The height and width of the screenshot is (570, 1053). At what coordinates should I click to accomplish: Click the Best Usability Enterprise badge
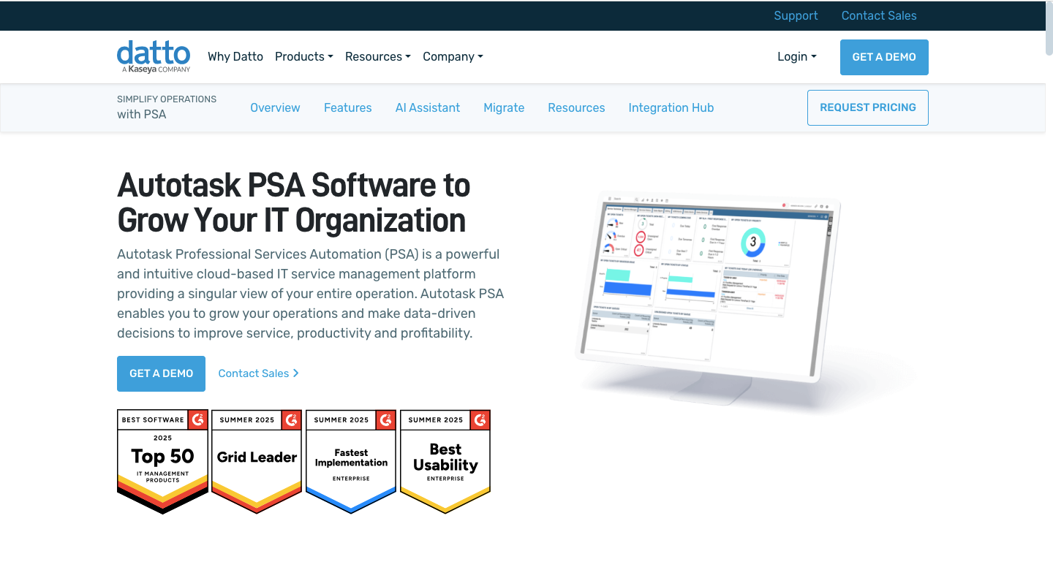(445, 461)
